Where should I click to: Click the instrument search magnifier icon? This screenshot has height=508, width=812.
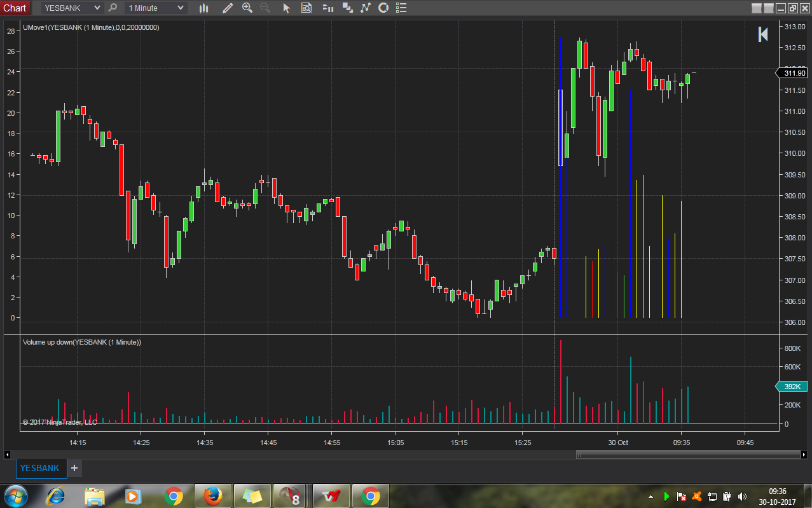tap(113, 8)
